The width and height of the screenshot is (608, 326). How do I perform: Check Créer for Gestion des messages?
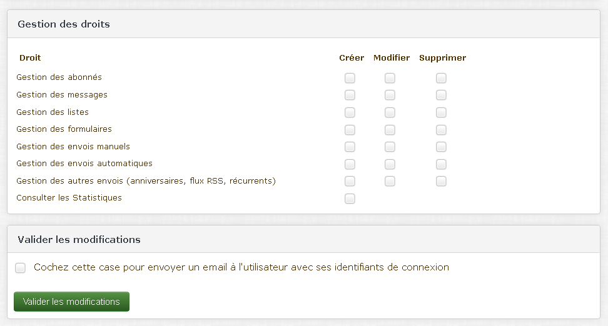click(350, 96)
